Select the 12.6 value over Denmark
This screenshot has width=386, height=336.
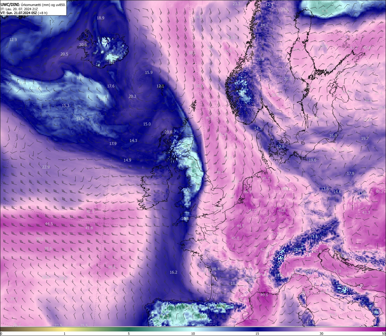pyautogui.click(x=280, y=146)
